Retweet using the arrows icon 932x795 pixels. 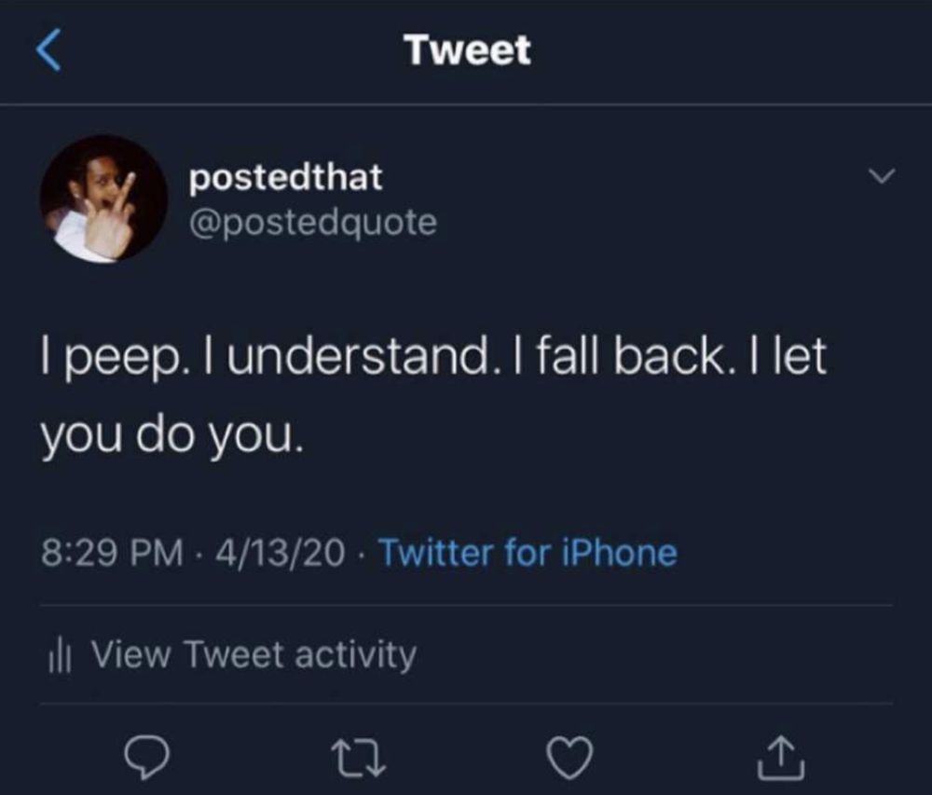click(359, 758)
